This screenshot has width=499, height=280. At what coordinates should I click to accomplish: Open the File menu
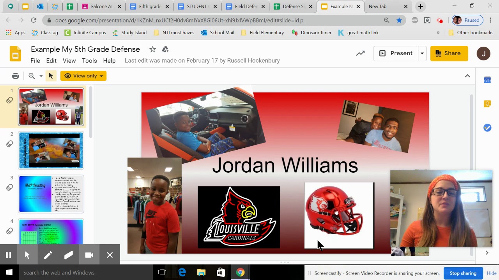[35, 61]
